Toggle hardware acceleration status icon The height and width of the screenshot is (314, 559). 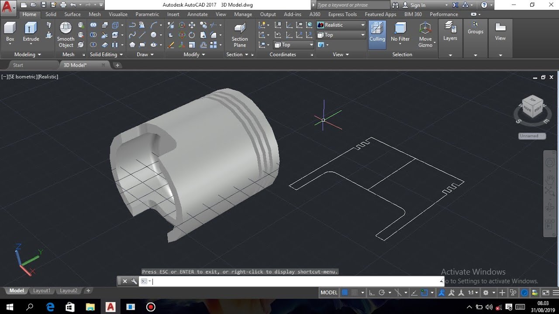pyautogui.click(x=524, y=293)
